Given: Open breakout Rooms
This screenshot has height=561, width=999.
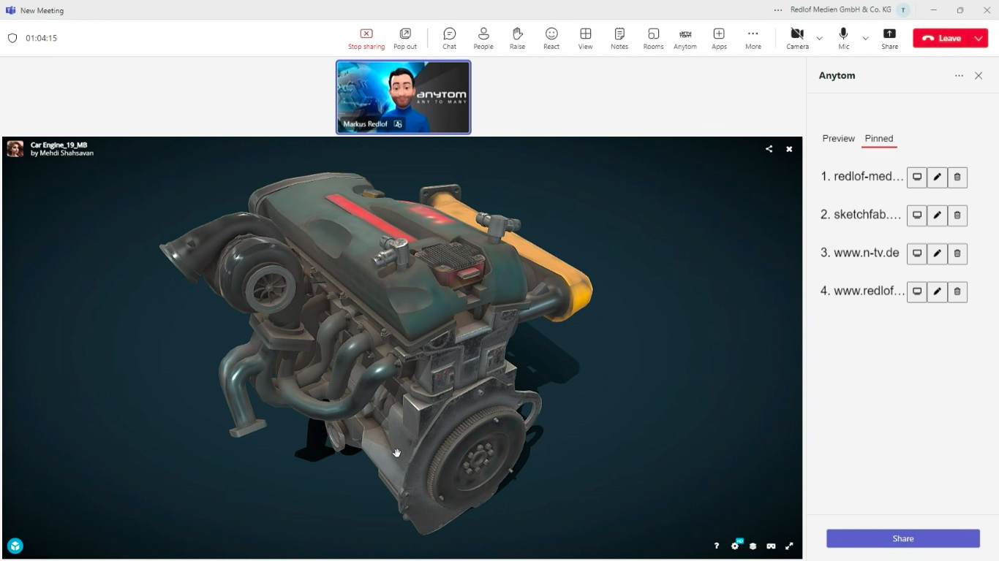Looking at the screenshot, I should click(x=654, y=39).
